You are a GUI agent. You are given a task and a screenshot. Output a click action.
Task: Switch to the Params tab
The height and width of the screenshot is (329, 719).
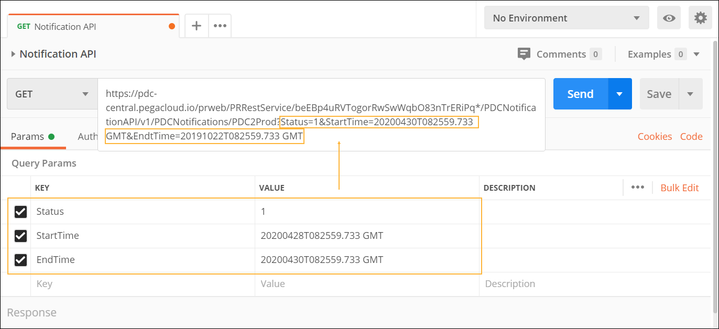pyautogui.click(x=28, y=137)
